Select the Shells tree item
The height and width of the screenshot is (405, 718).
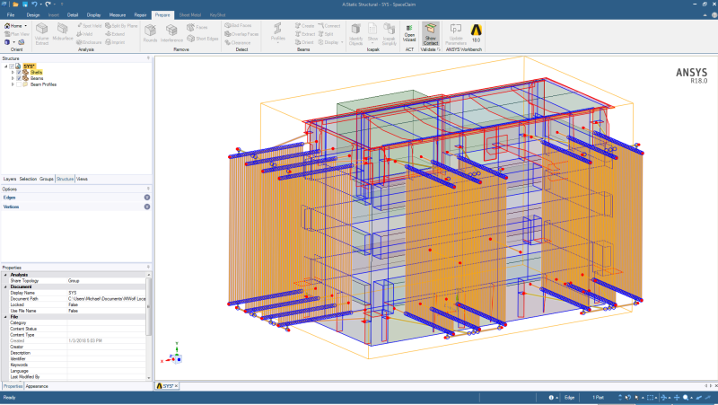(36, 73)
